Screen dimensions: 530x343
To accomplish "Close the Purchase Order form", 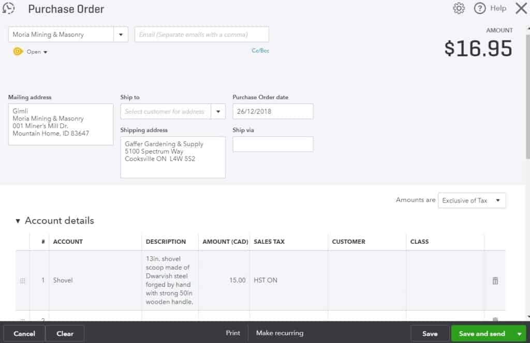I will pyautogui.click(x=520, y=8).
